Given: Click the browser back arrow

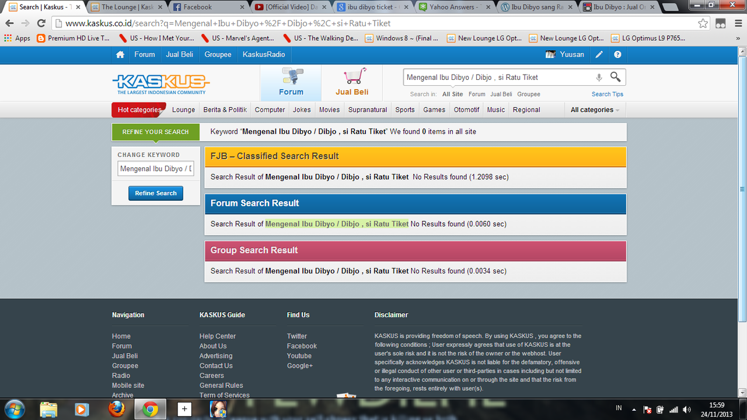Looking at the screenshot, I should pos(9,23).
